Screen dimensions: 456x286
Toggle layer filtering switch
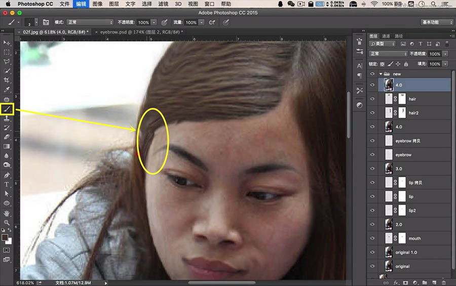(447, 44)
